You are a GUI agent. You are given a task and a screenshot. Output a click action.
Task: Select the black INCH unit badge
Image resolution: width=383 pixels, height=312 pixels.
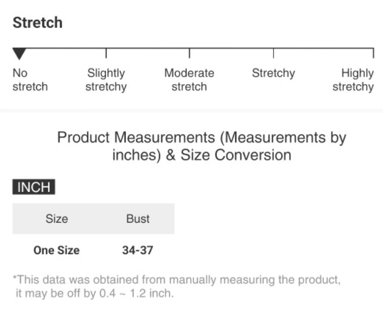click(34, 187)
